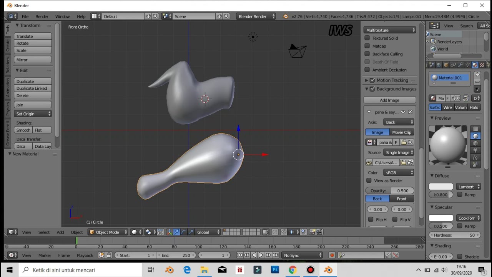Viewport: 492px width, 277px height.
Task: Open the Render menu
Action: pos(42,17)
